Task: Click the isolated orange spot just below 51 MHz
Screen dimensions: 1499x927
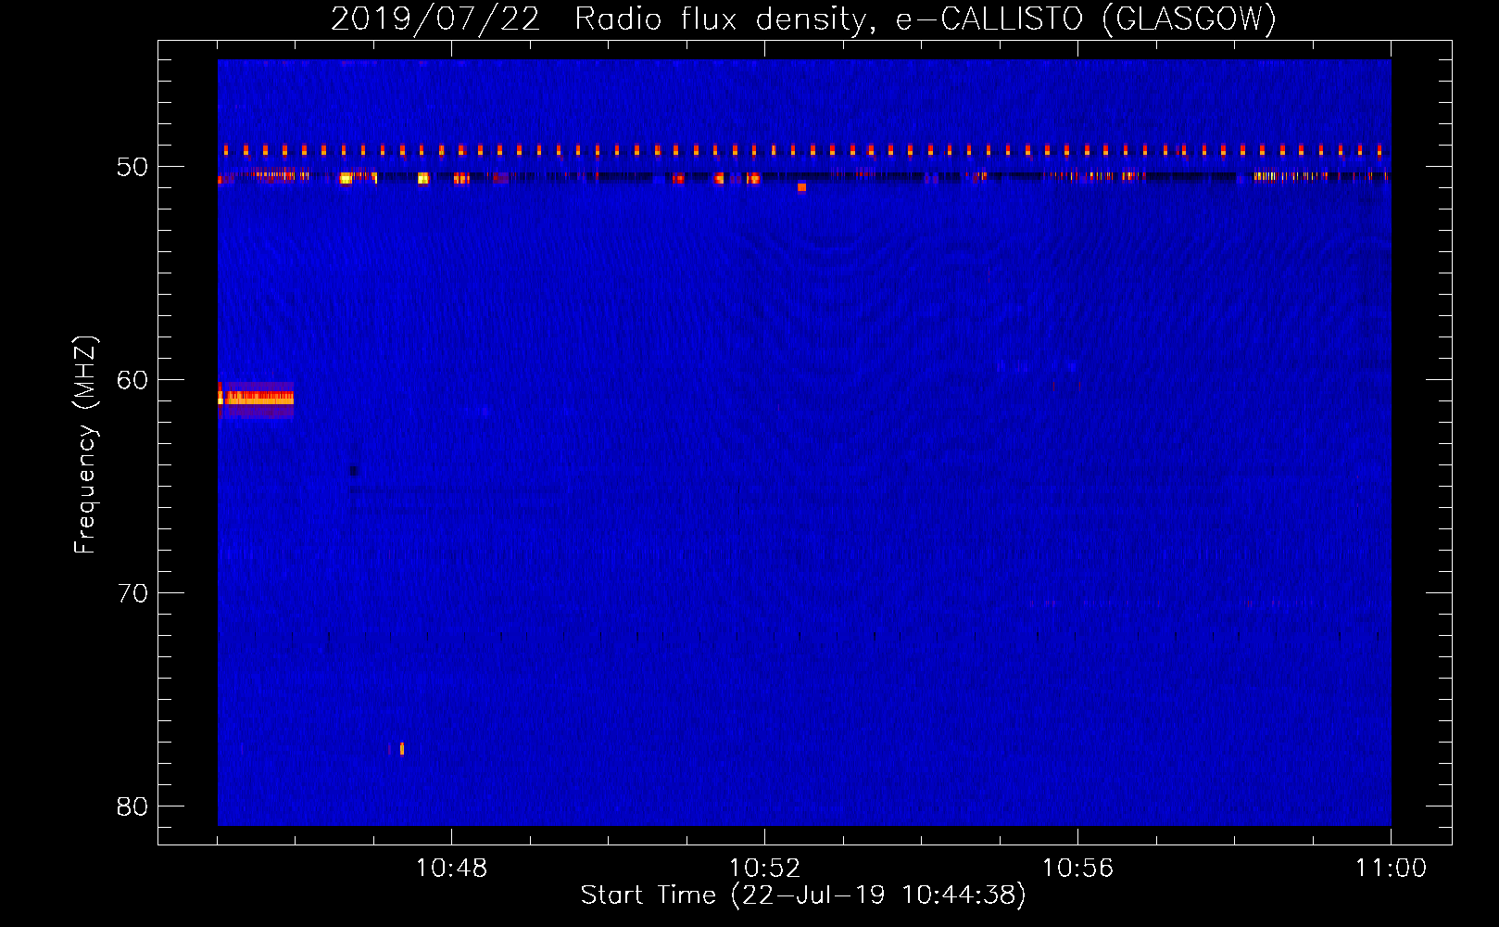Action: pos(801,187)
